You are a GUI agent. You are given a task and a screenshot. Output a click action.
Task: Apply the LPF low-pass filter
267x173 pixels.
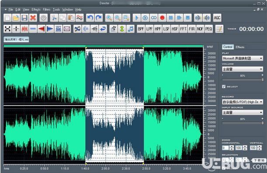click(x=149, y=29)
